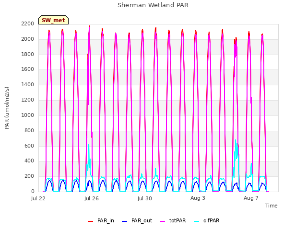Click the red PAR_in legend swatch
Image resolution: width=307 pixels, height=230 pixels.
(91, 221)
